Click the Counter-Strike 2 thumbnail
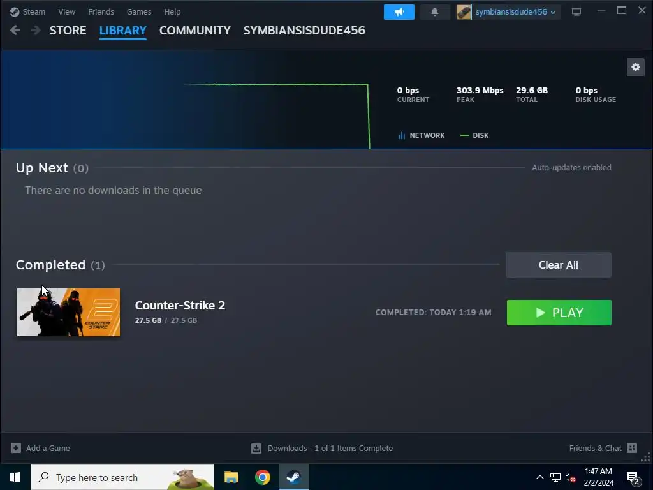653x490 pixels. (x=68, y=312)
